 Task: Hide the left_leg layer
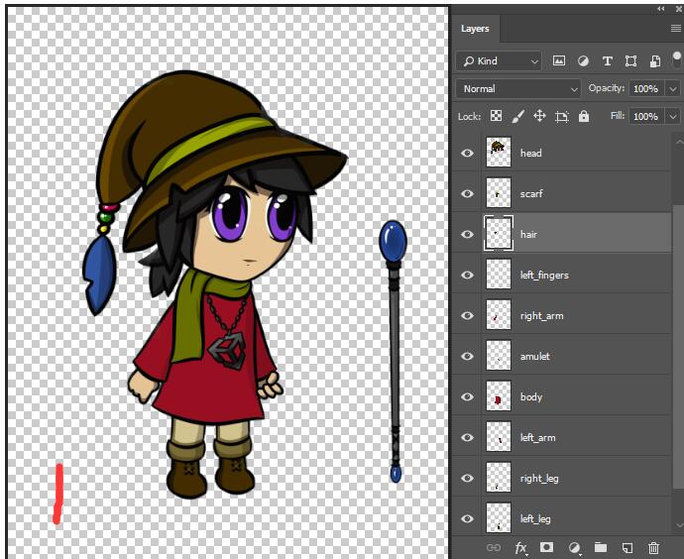[x=467, y=518]
